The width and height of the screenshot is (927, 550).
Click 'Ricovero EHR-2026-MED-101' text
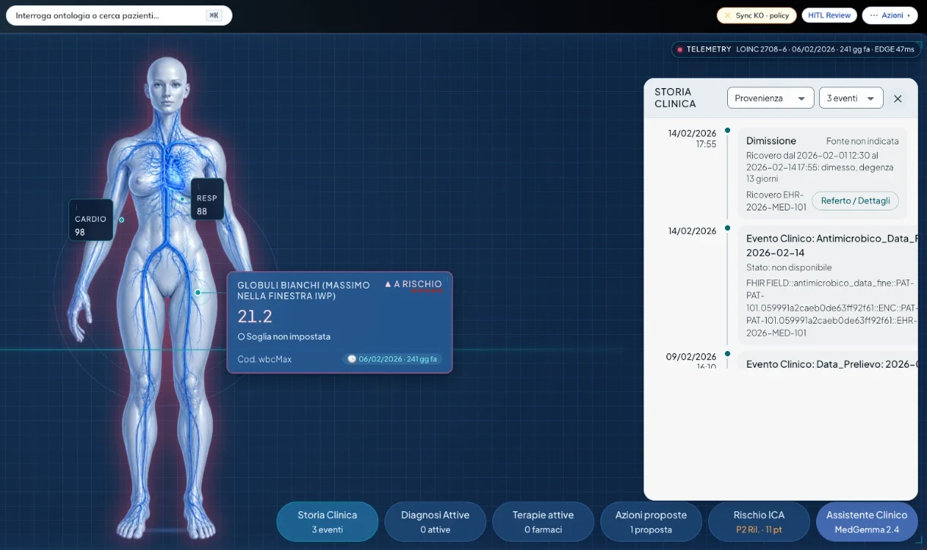(777, 201)
